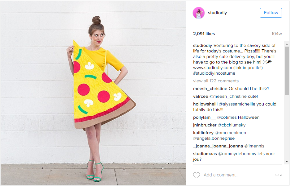Open the studiodiy username in the header
This screenshot has width=290, height=186.
(x=217, y=13)
